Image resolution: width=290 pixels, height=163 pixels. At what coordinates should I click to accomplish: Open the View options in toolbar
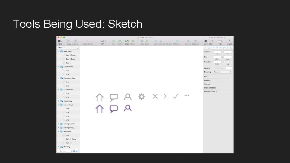220,41
